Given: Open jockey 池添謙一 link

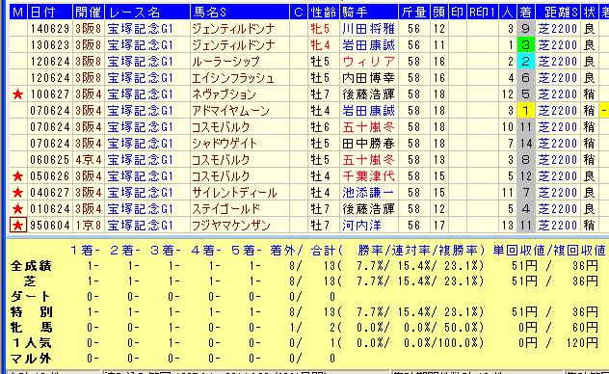Looking at the screenshot, I should (x=368, y=193).
